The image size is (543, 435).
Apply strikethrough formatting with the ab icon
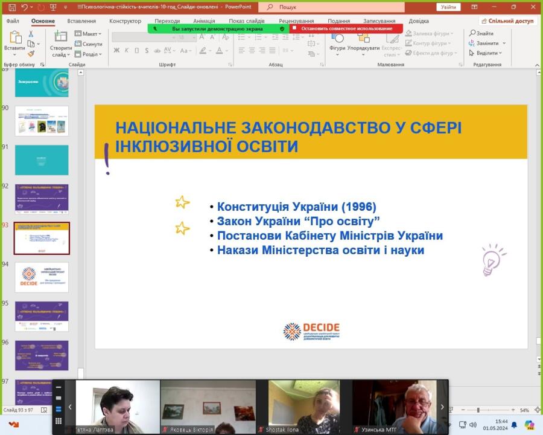point(157,51)
